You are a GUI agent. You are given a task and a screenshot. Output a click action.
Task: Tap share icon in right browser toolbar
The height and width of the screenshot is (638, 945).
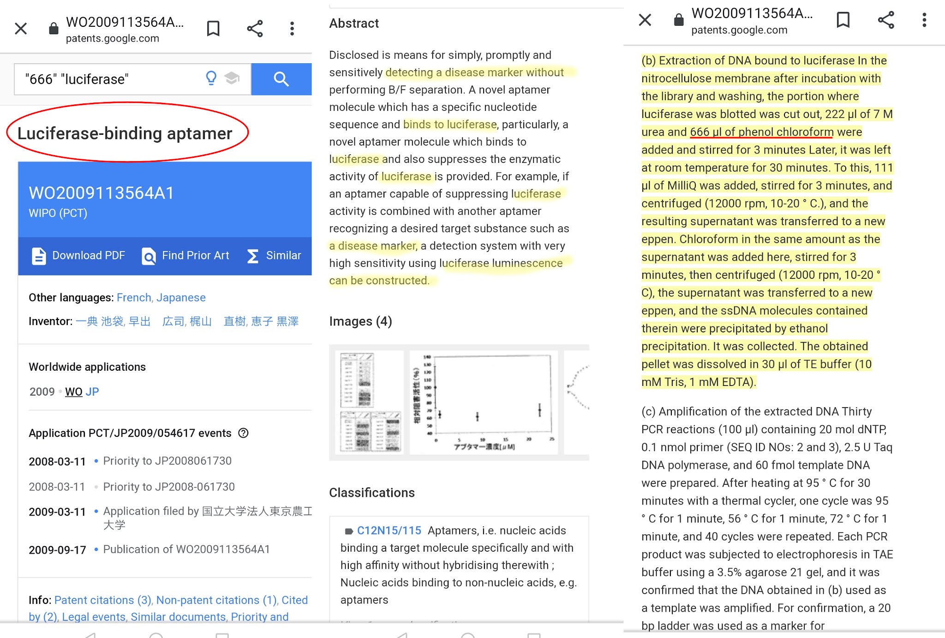point(885,20)
